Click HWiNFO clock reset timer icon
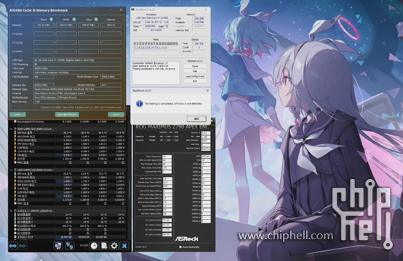The height and width of the screenshot is (261, 403). click(94, 246)
